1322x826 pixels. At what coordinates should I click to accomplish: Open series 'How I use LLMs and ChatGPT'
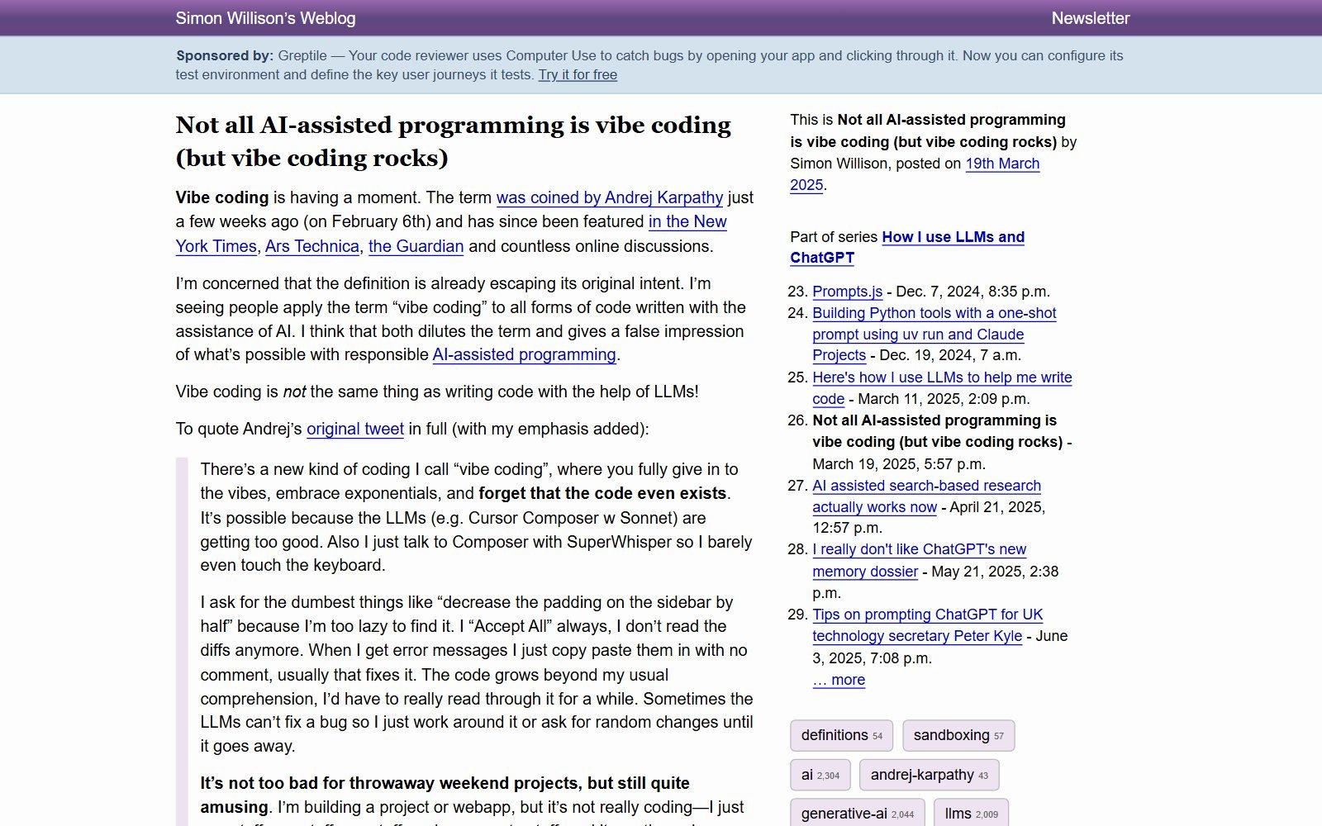pos(953,237)
